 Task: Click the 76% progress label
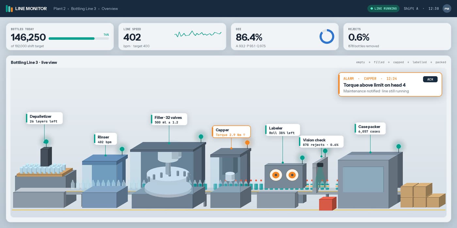coord(106,35)
